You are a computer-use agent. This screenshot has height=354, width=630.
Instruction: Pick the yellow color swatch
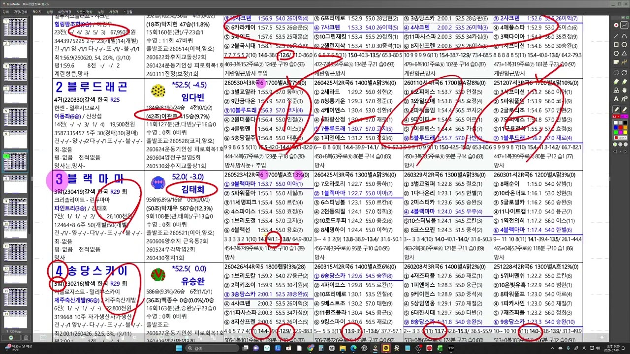point(625,132)
